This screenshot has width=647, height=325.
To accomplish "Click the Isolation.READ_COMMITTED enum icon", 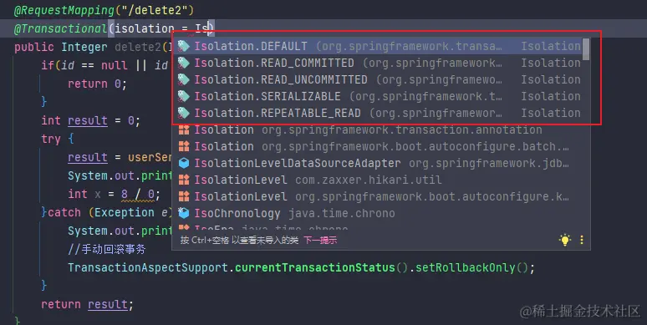I will point(184,63).
